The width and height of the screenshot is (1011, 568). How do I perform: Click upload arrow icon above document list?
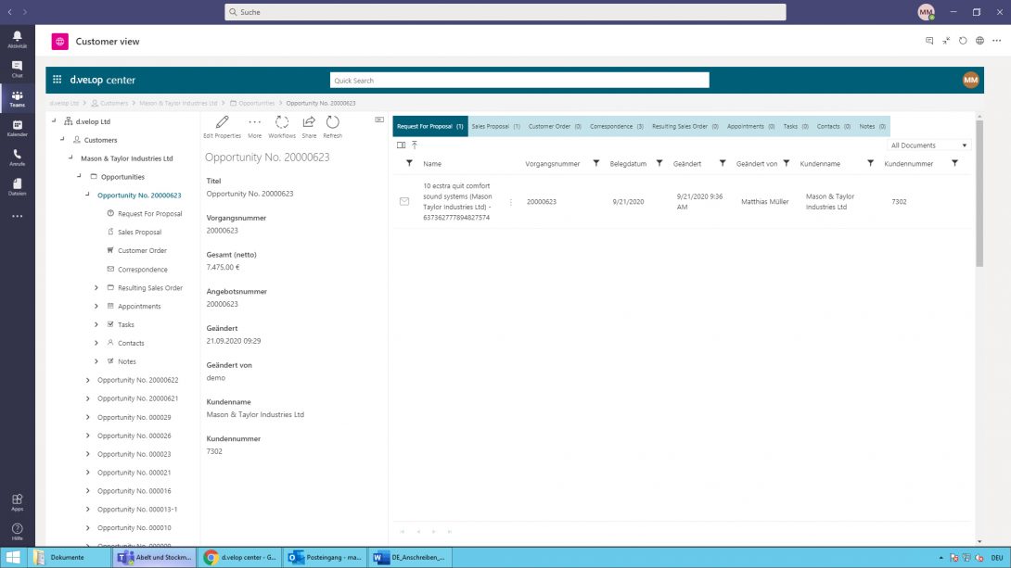415,145
